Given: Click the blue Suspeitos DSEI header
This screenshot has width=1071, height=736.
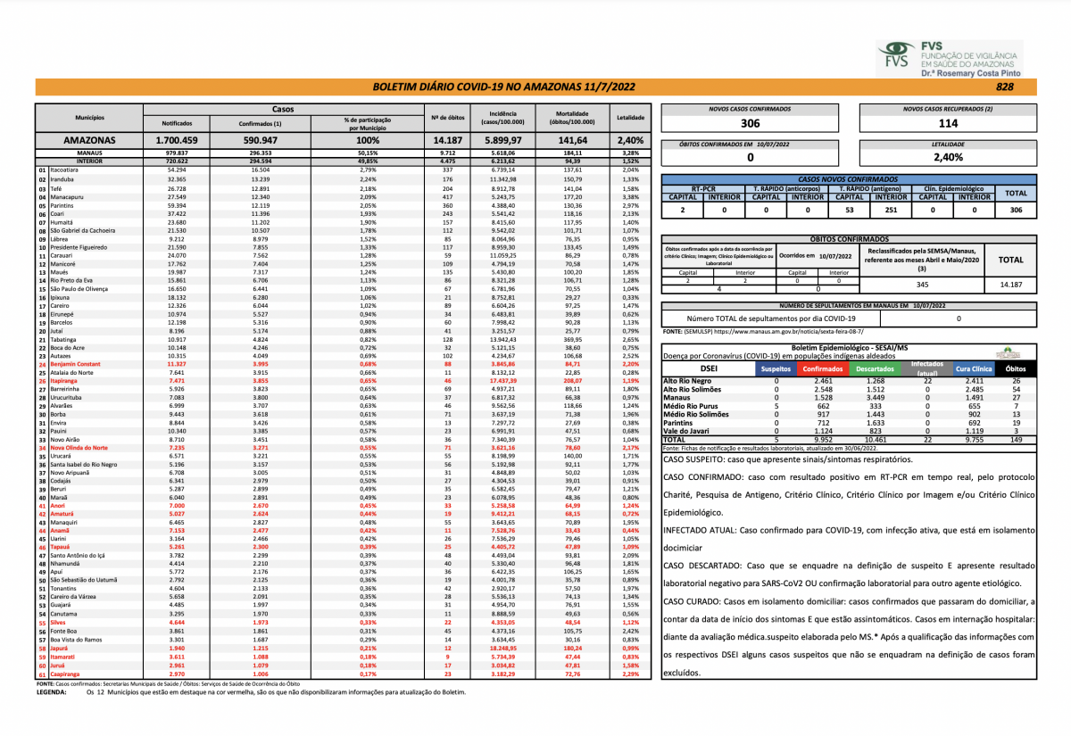Looking at the screenshot, I should coord(776,368).
